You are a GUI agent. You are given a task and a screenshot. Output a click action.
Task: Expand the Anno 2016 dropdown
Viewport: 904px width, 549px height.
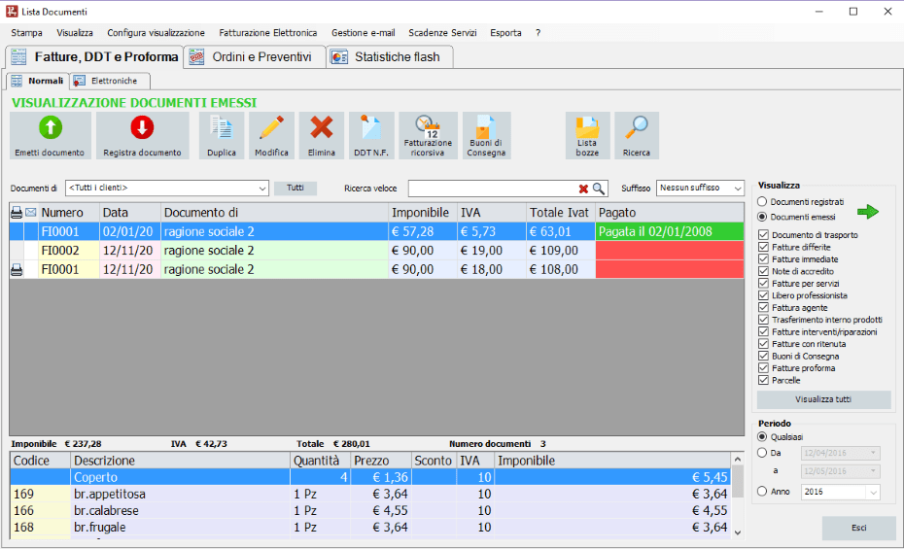coord(873,492)
